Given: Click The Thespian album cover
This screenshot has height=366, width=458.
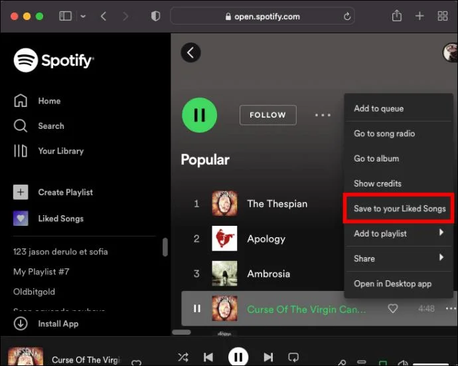Looking at the screenshot, I should 224,203.
